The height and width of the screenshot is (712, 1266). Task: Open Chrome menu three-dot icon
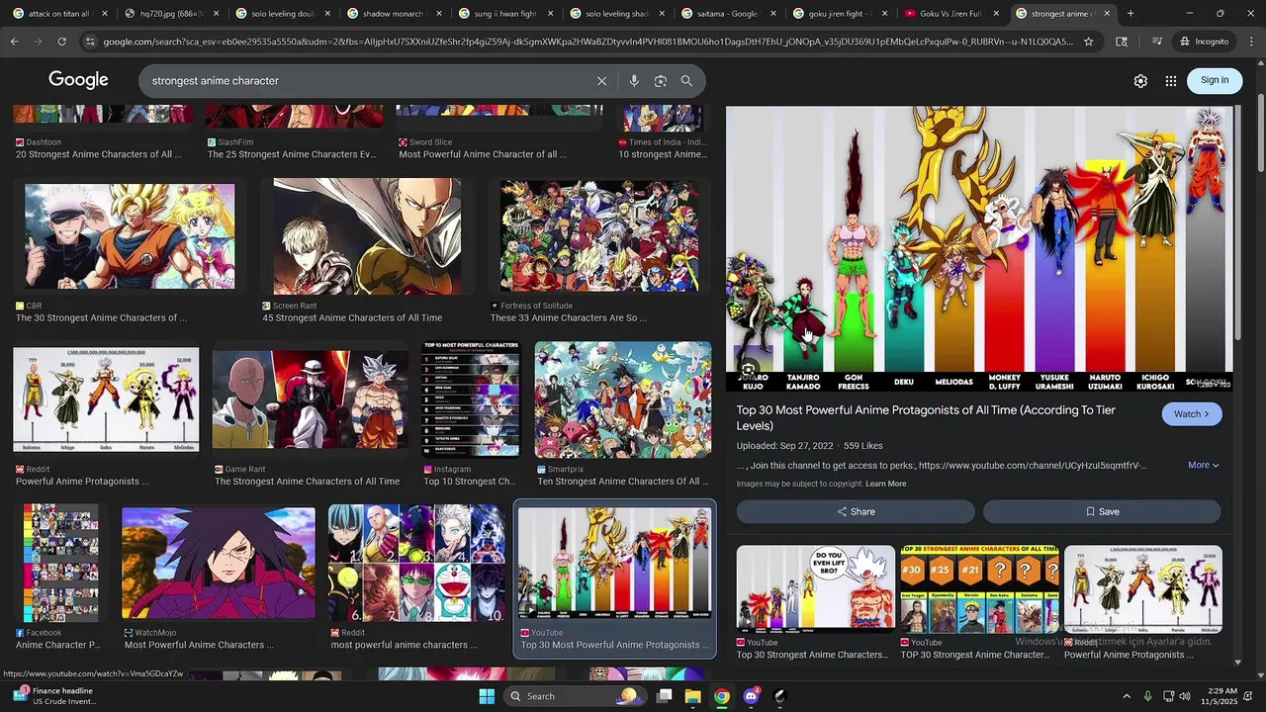(1252, 42)
